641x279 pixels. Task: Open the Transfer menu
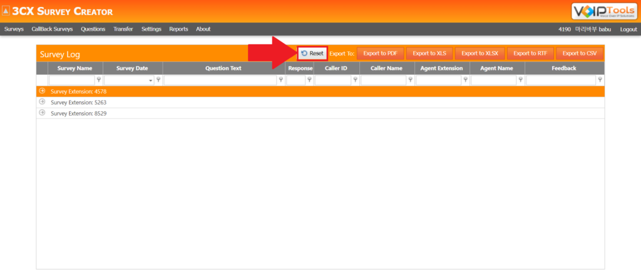(x=123, y=29)
